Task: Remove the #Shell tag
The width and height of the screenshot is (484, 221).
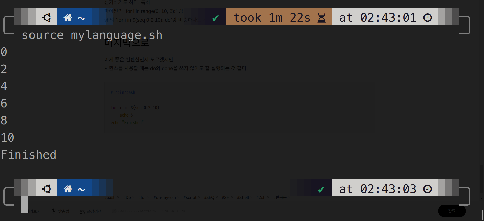Action: coord(251,197)
